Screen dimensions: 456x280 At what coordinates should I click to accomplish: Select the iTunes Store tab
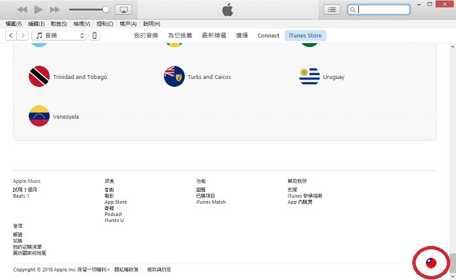pos(306,35)
